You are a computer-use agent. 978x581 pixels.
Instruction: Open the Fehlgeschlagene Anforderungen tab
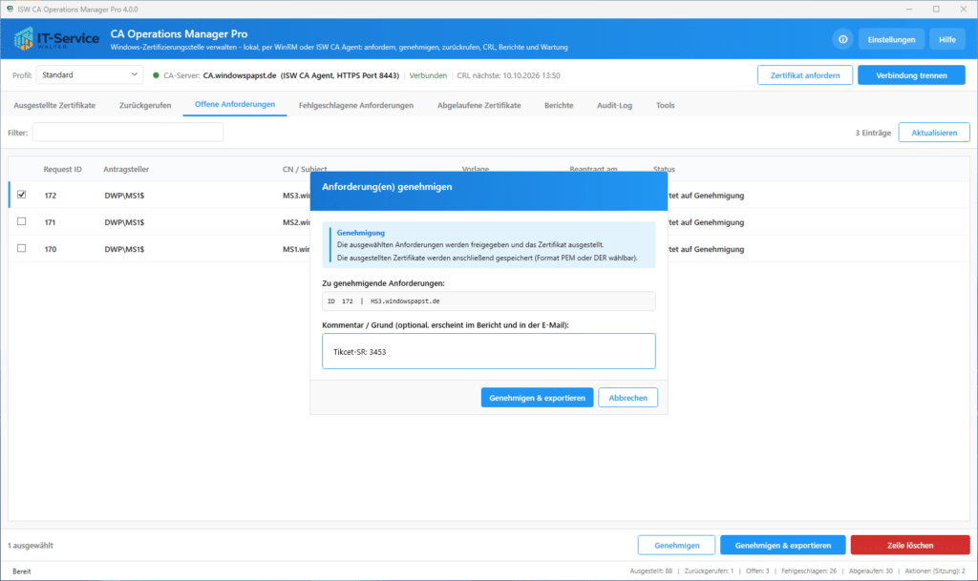[x=355, y=105]
